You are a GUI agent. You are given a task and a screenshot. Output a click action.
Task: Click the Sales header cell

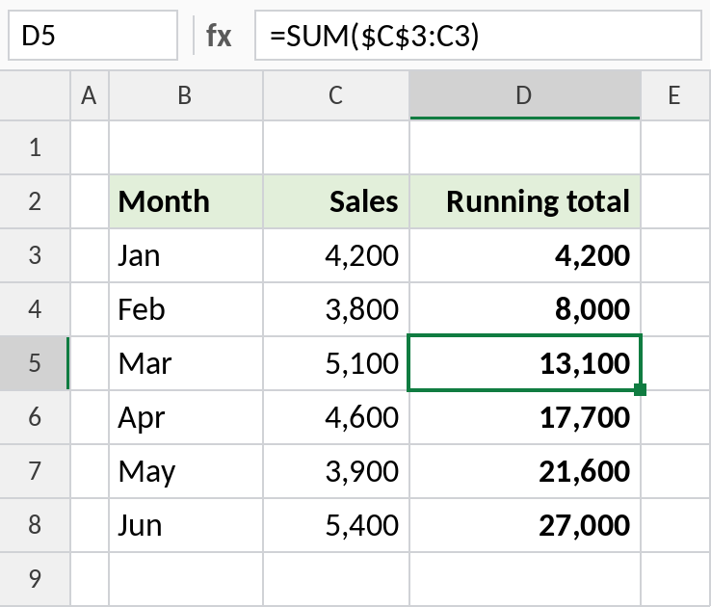[x=336, y=201]
